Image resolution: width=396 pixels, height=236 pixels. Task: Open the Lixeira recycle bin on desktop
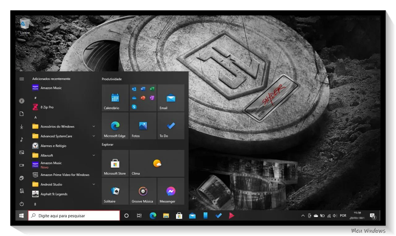(25, 25)
